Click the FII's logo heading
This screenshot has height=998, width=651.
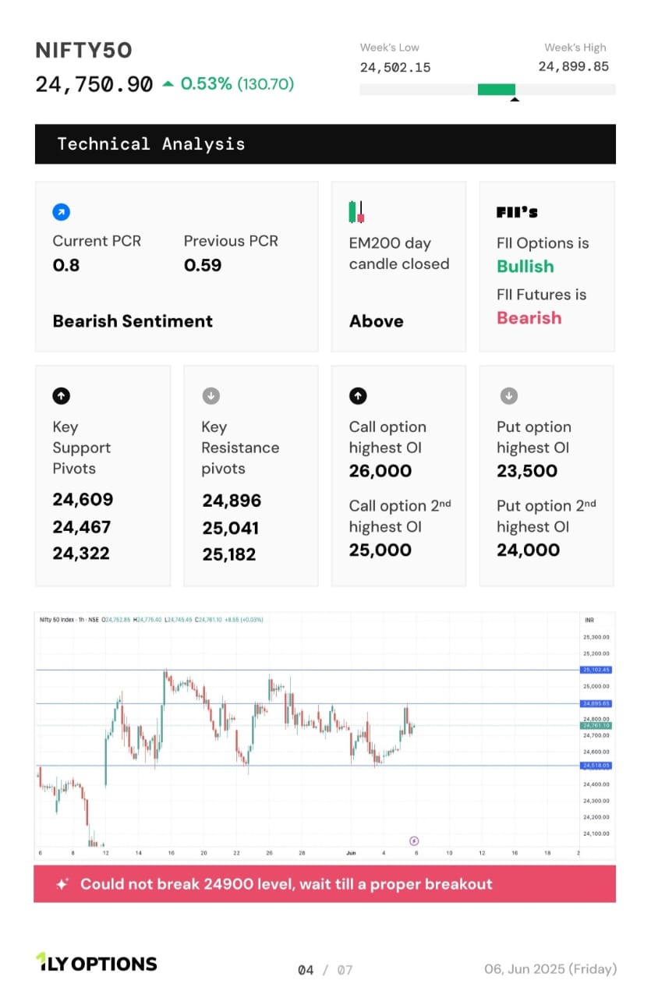(517, 212)
